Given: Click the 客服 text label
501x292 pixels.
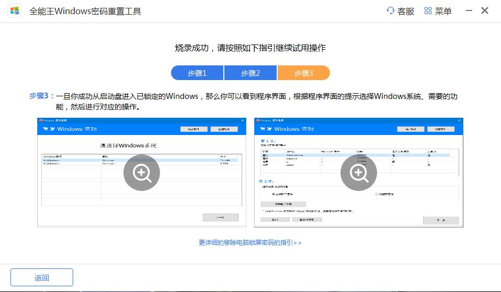Looking at the screenshot, I should click(x=406, y=11).
